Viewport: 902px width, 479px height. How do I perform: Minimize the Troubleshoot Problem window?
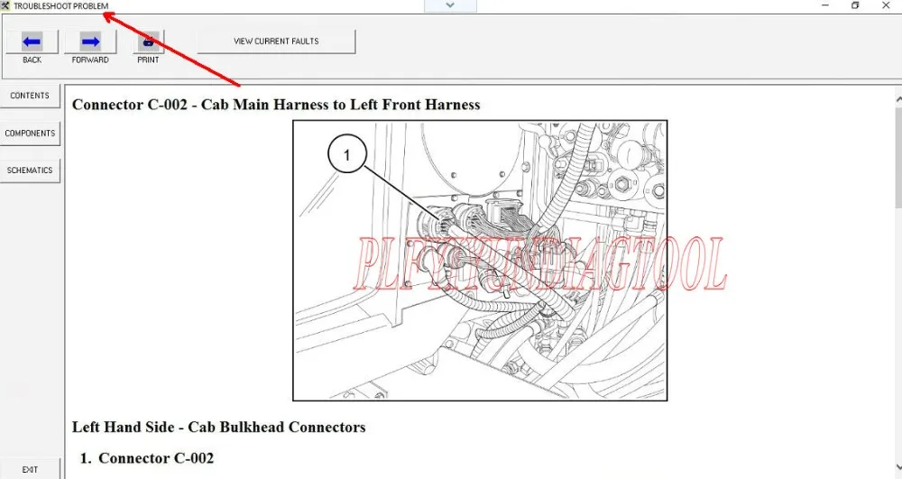(x=825, y=5)
